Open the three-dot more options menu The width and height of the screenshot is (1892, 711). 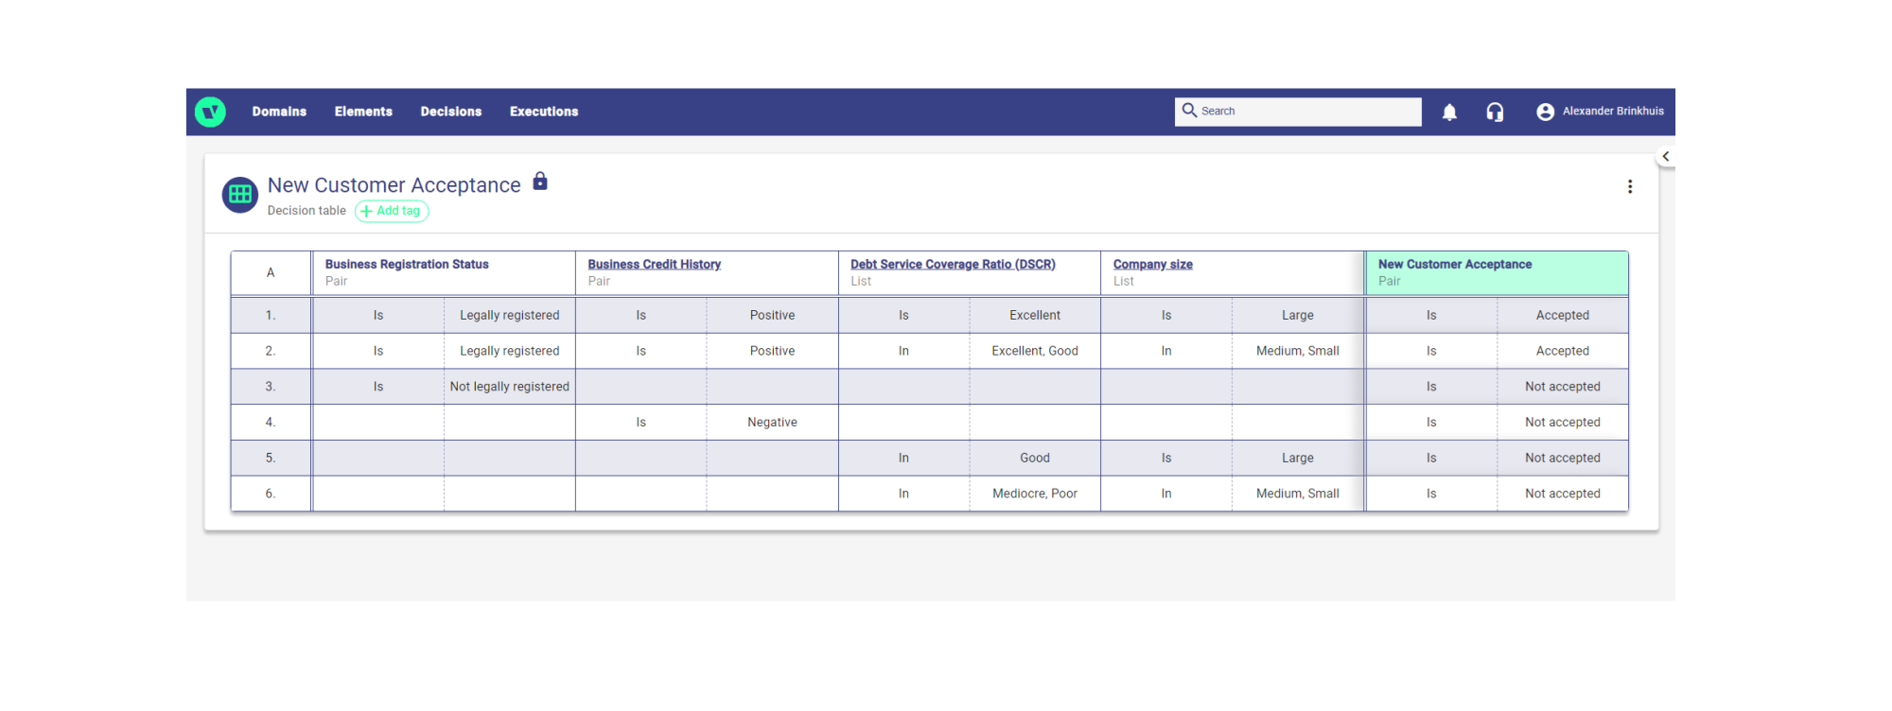pyautogui.click(x=1629, y=186)
